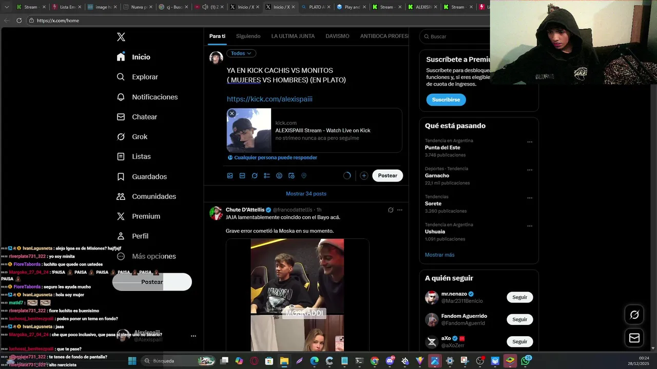Open Chatear messages in the sidebar
The height and width of the screenshot is (369, 657).
coord(137,117)
